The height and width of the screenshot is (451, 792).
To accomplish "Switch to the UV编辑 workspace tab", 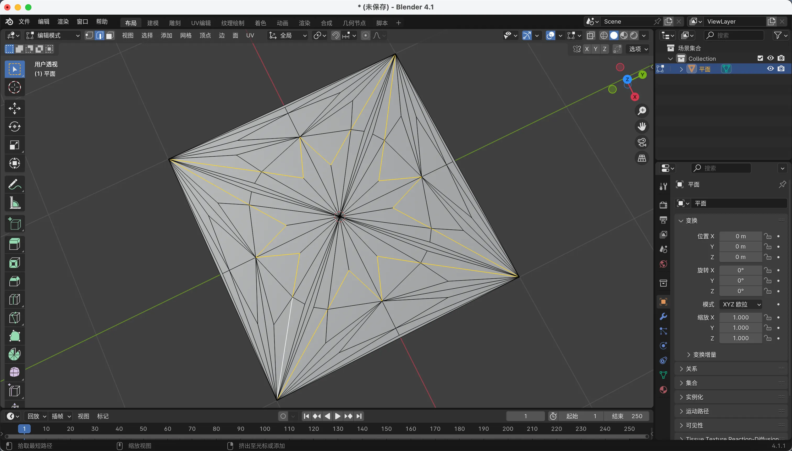I will click(201, 23).
